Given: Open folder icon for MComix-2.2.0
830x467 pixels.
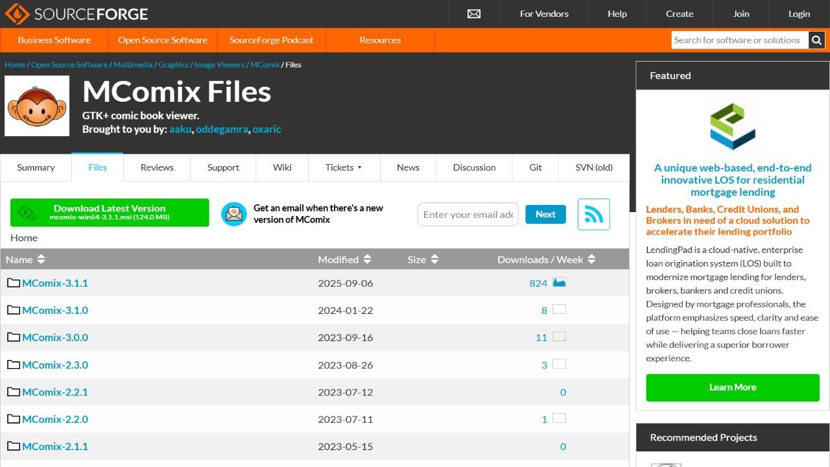Looking at the screenshot, I should click(14, 419).
